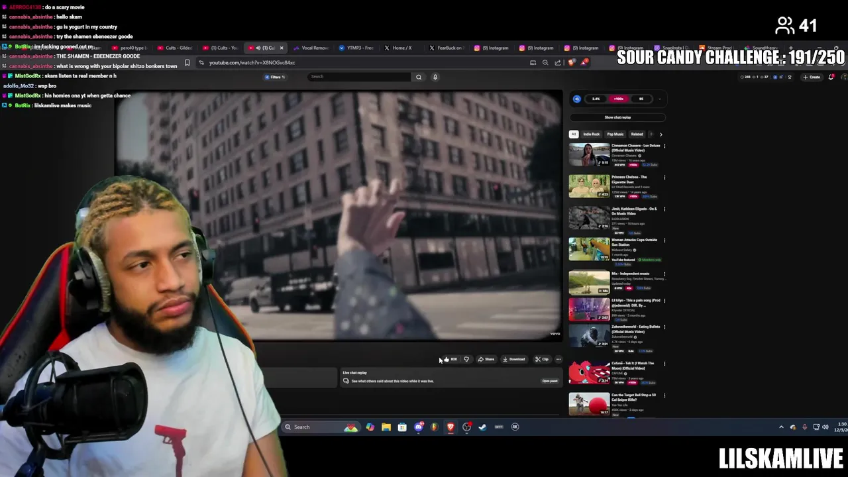This screenshot has width=848, height=477.
Task: Click the YouTube search field
Action: [359, 77]
